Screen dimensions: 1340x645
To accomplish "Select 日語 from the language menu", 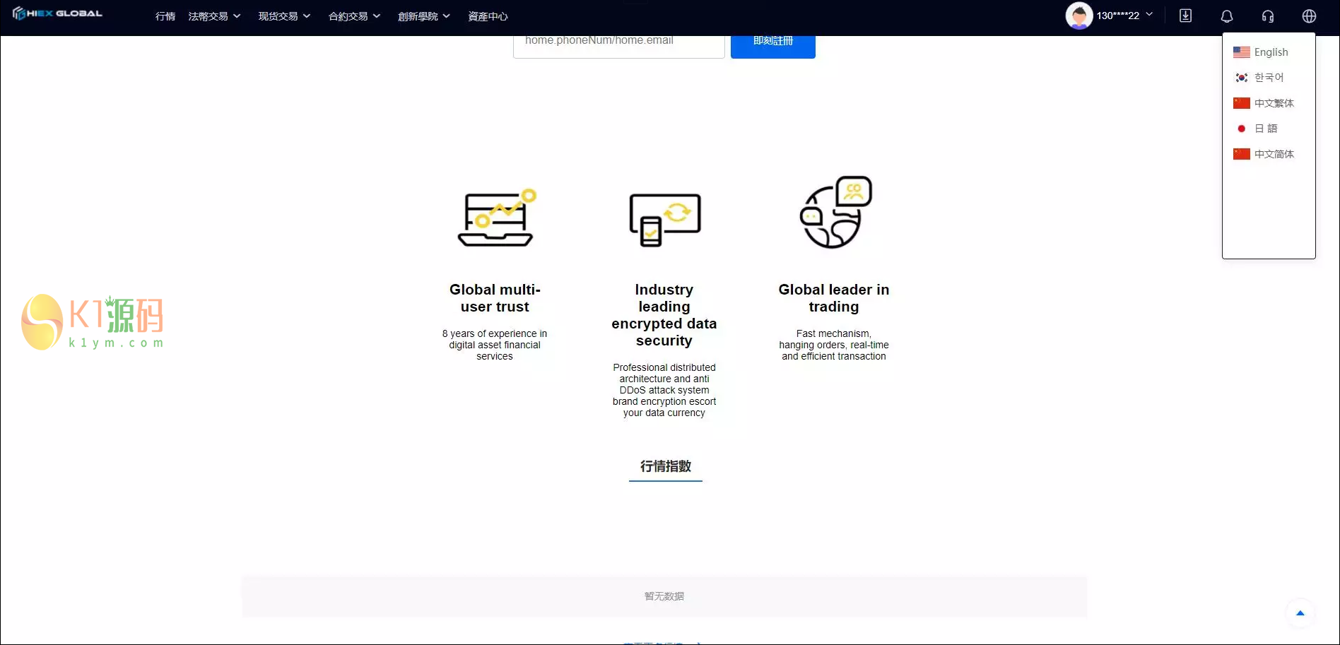I will pos(1266,128).
